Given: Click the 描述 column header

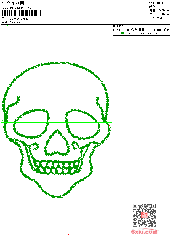Looking at the screenshot, I should [x=141, y=30].
